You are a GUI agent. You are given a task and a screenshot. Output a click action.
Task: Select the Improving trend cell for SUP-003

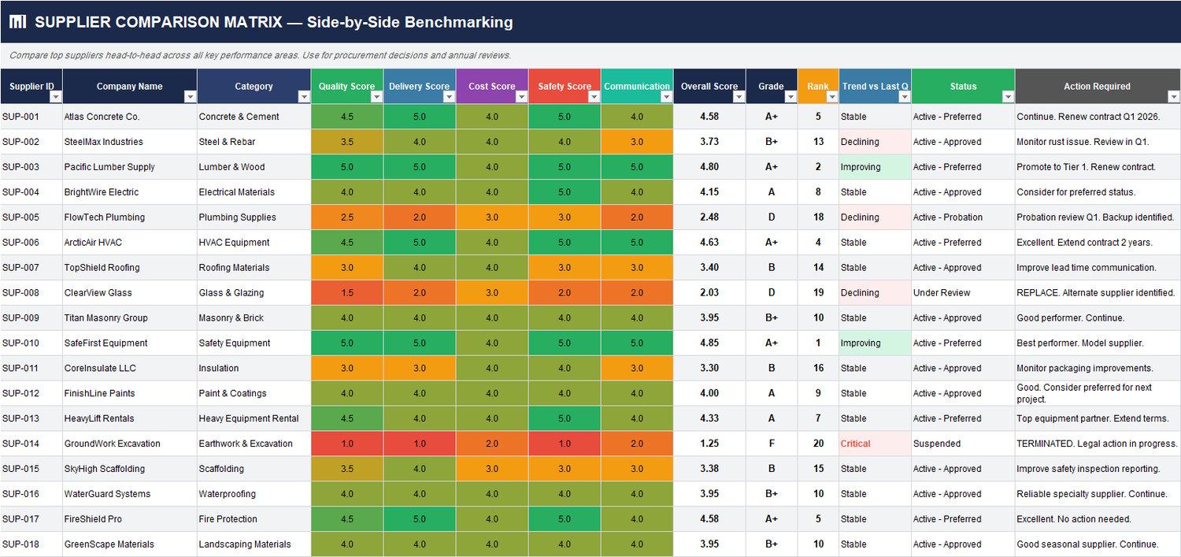(875, 167)
